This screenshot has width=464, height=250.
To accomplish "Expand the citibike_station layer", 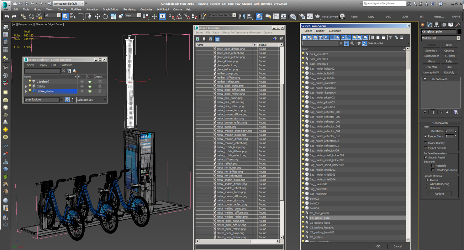I will point(26,91).
